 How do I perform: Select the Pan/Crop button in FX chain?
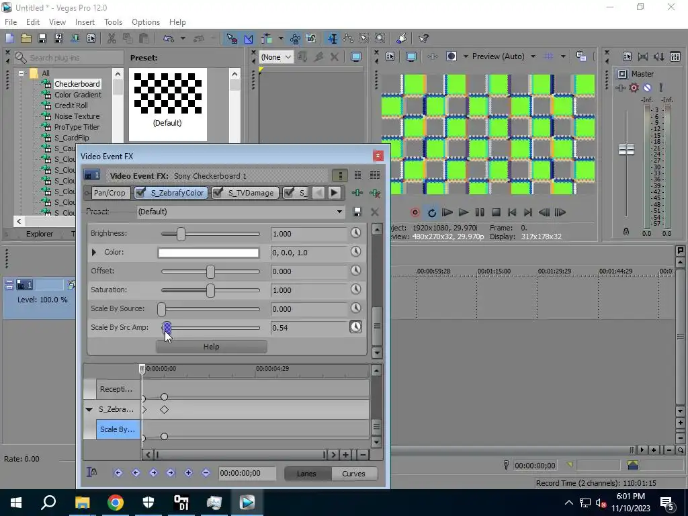pyautogui.click(x=110, y=193)
